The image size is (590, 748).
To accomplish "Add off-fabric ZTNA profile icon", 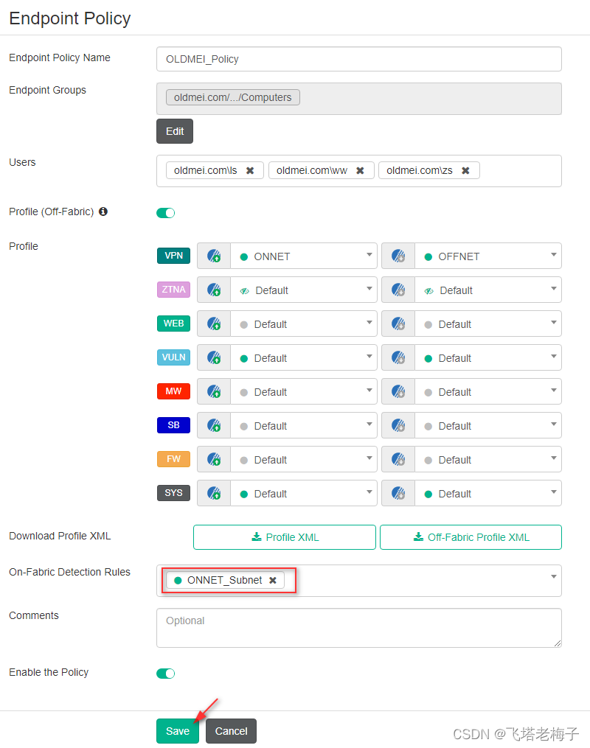I will (398, 290).
